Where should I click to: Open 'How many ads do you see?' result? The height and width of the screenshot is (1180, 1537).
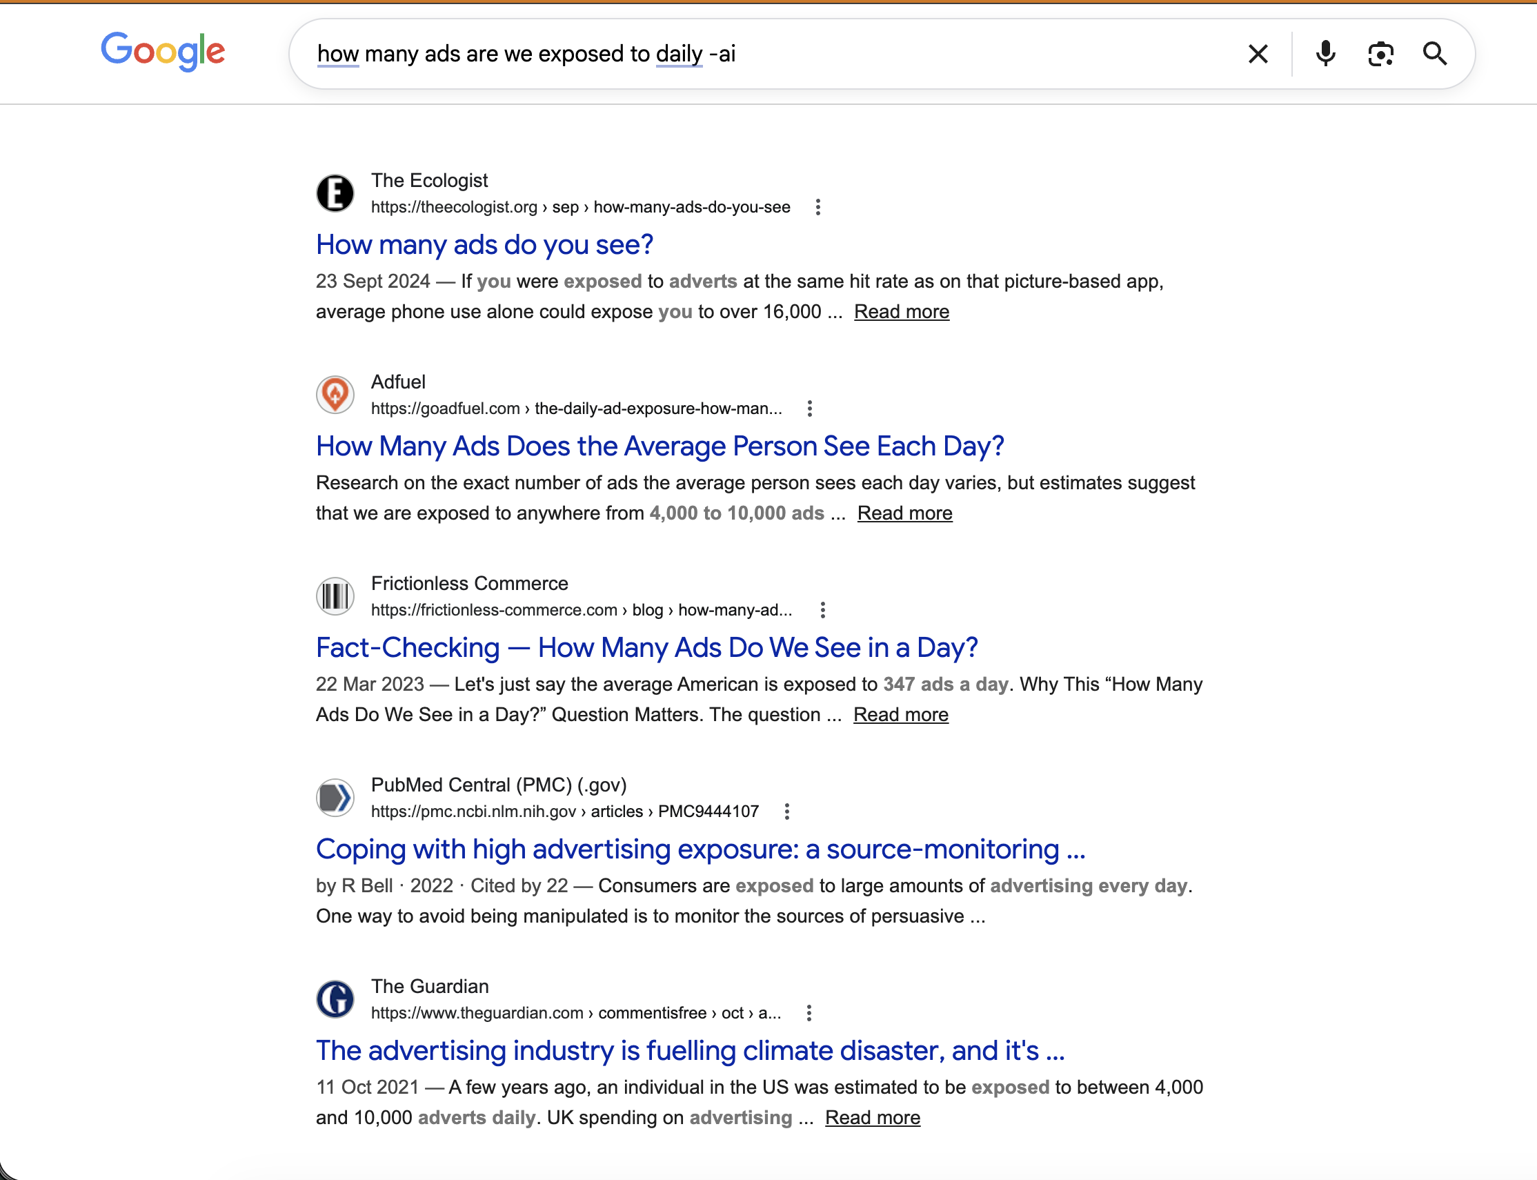pyautogui.click(x=484, y=244)
